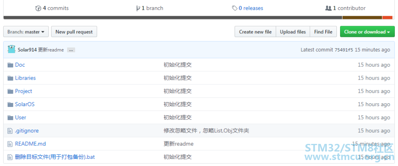This screenshot has height=166, width=398.
Task: Expand the Clone or download dropdown
Action: tap(367, 32)
